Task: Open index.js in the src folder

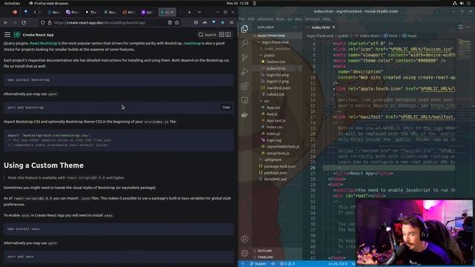Action: [x=273, y=133]
